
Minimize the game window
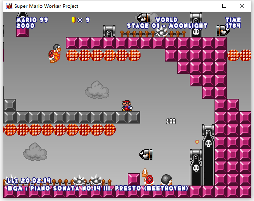[x=207, y=6]
